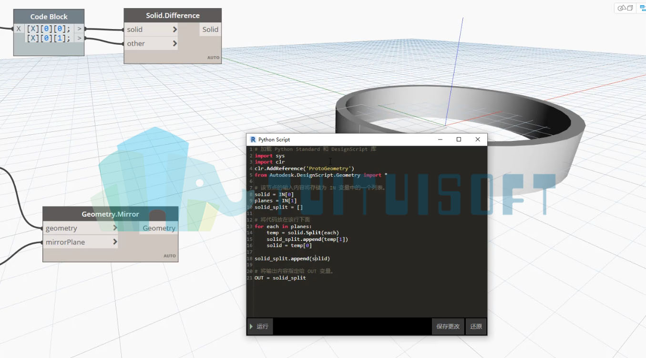Screen dimensions: 646x358
Task: Click the second Code Block output port arrow
Action: coord(79,39)
